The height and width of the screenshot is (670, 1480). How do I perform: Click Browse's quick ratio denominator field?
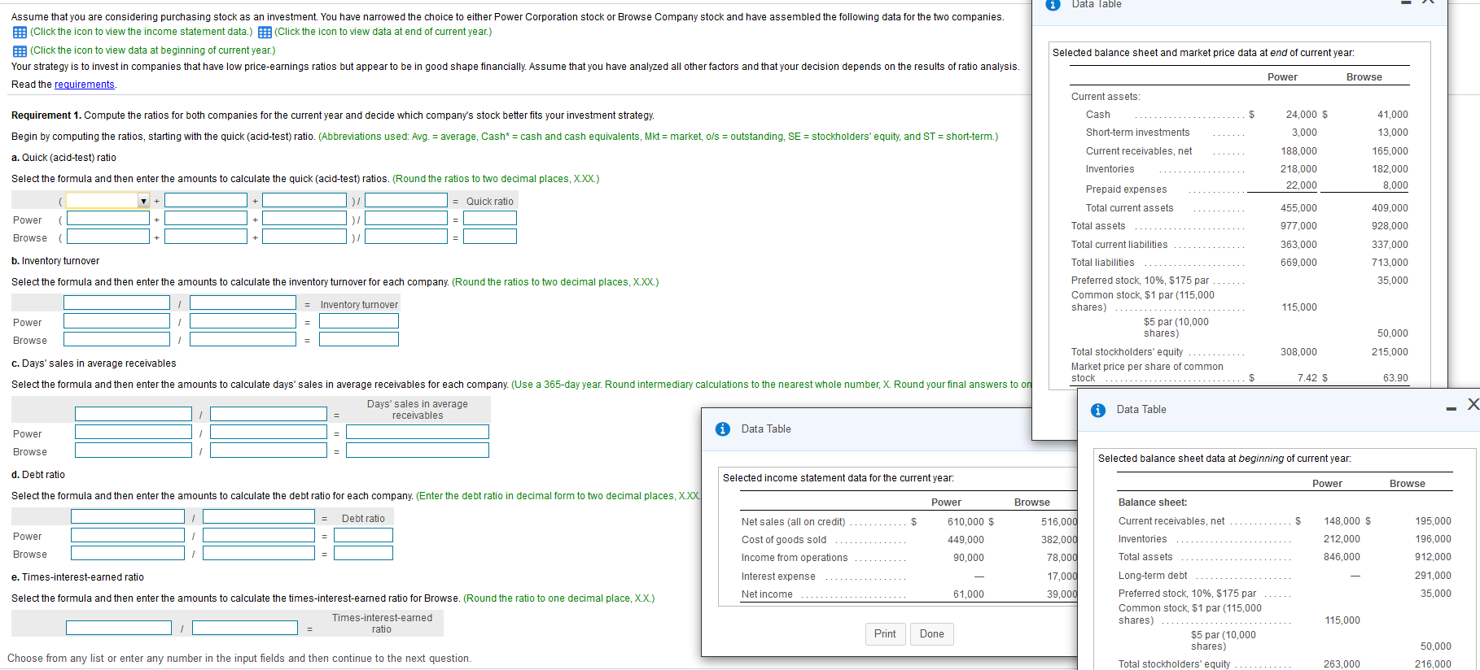point(406,236)
